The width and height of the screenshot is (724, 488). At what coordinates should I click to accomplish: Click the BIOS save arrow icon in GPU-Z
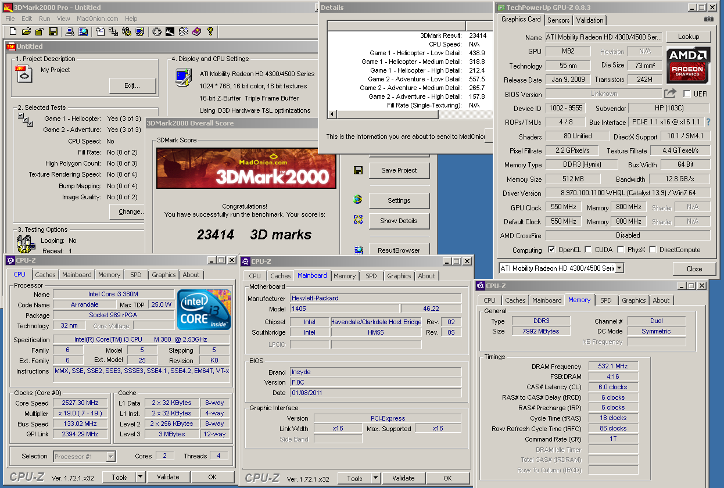pyautogui.click(x=671, y=94)
